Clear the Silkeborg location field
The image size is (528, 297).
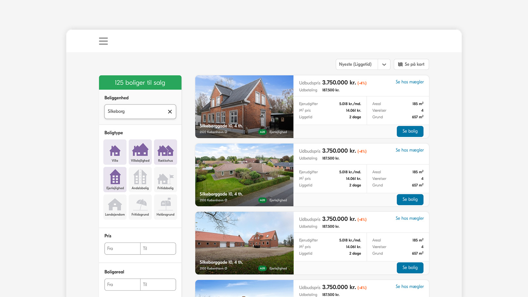click(170, 112)
